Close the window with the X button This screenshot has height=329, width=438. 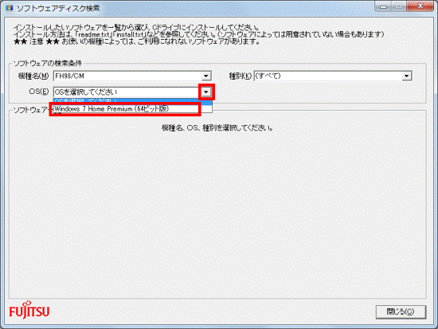420,6
